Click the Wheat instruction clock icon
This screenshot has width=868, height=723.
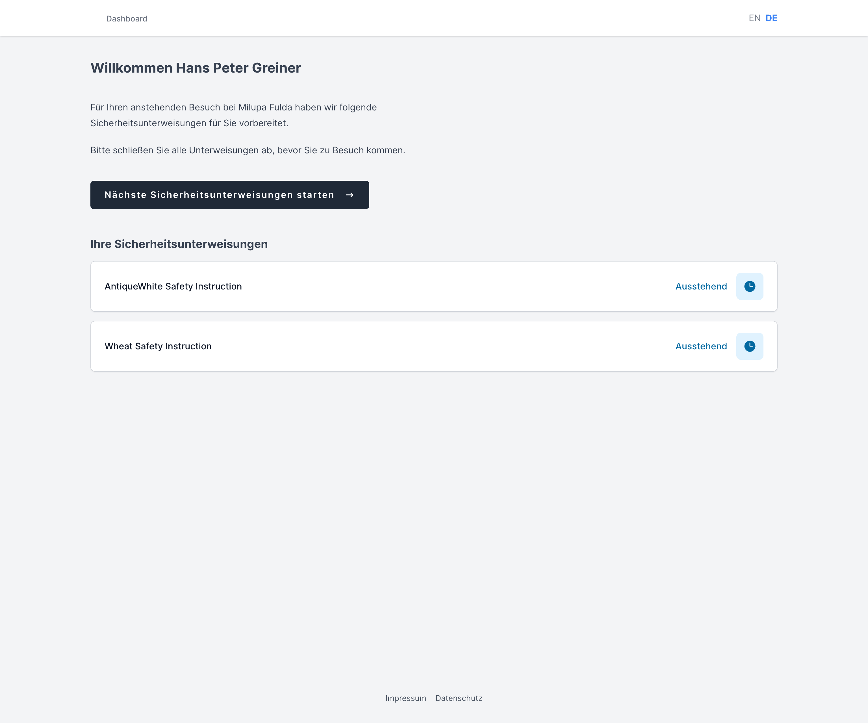tap(749, 346)
